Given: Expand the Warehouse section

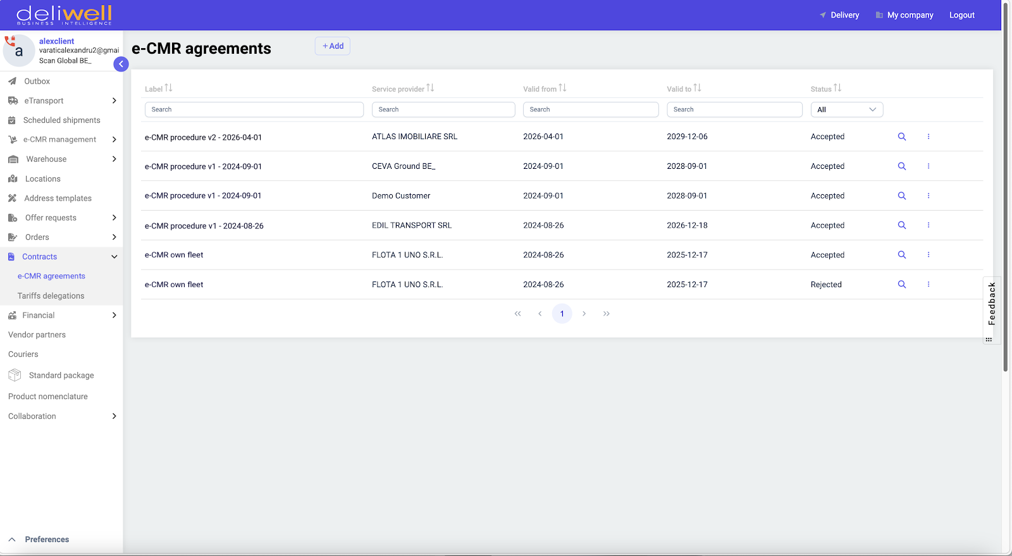Looking at the screenshot, I should click(x=61, y=159).
